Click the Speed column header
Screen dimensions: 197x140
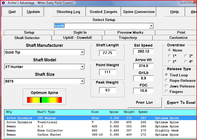click(143, 112)
